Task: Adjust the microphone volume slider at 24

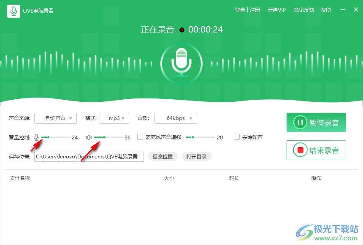Action: (x=49, y=137)
